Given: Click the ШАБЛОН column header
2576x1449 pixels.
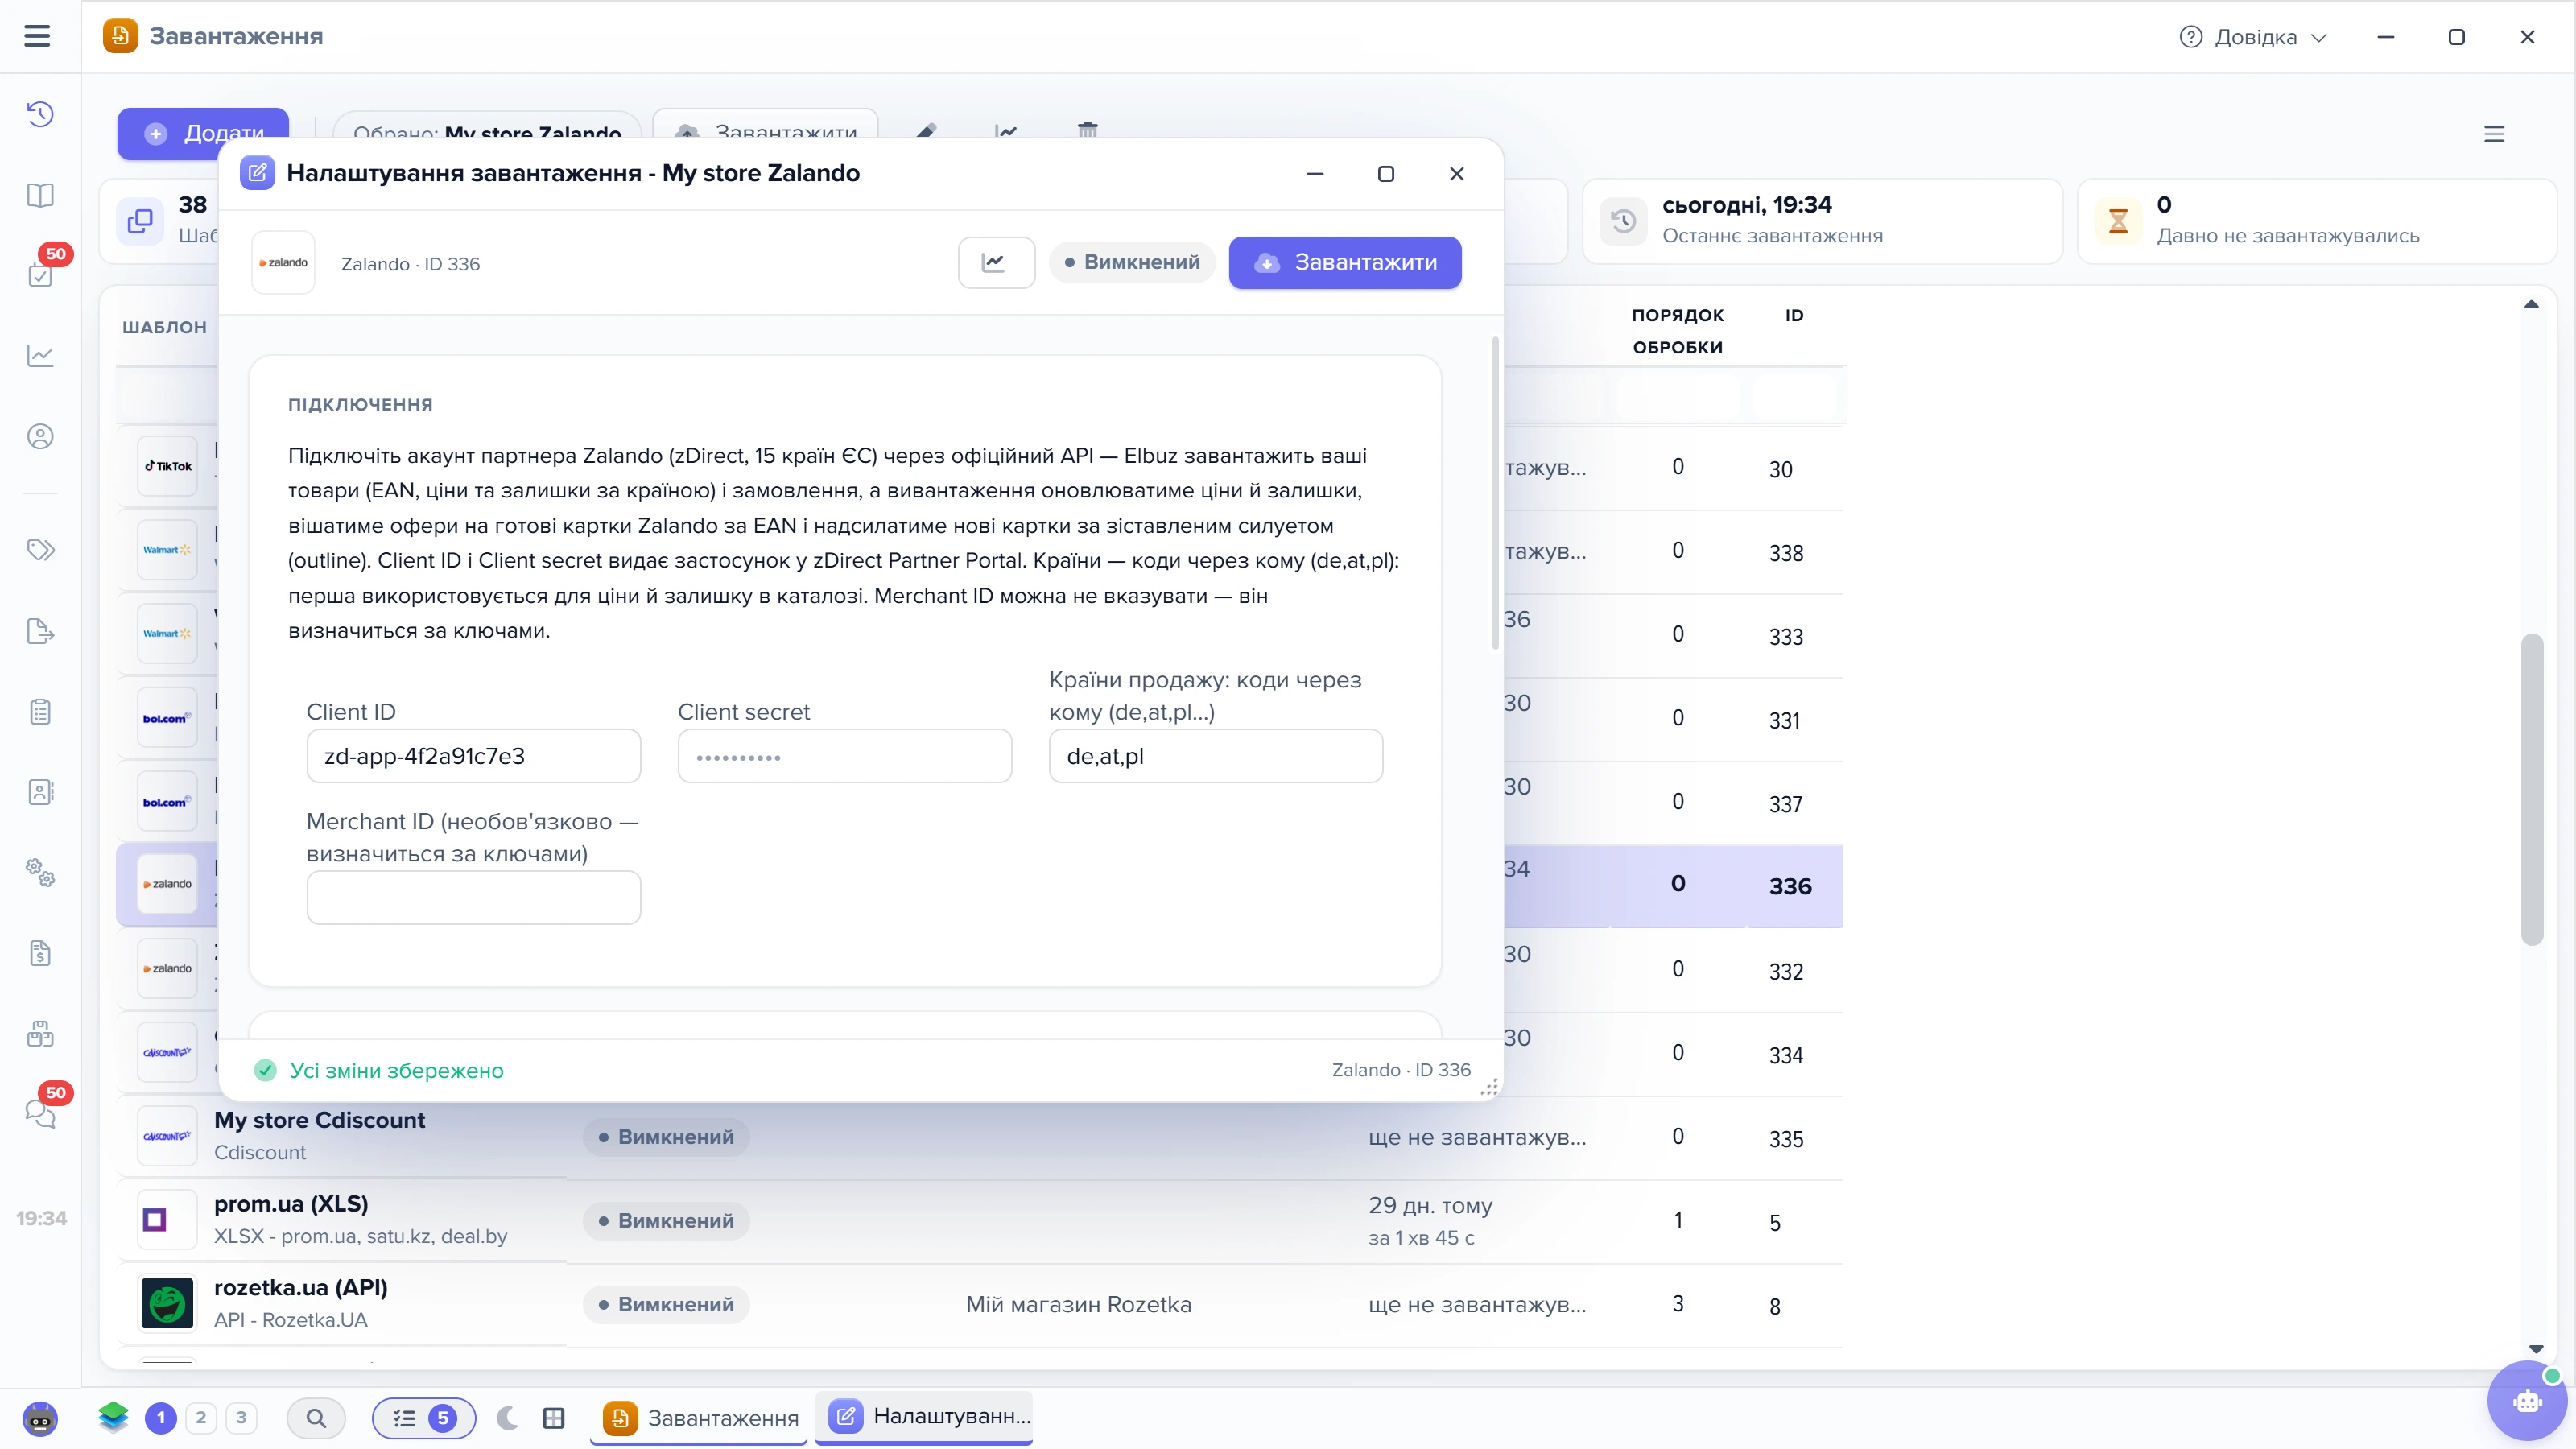Looking at the screenshot, I should point(165,327).
